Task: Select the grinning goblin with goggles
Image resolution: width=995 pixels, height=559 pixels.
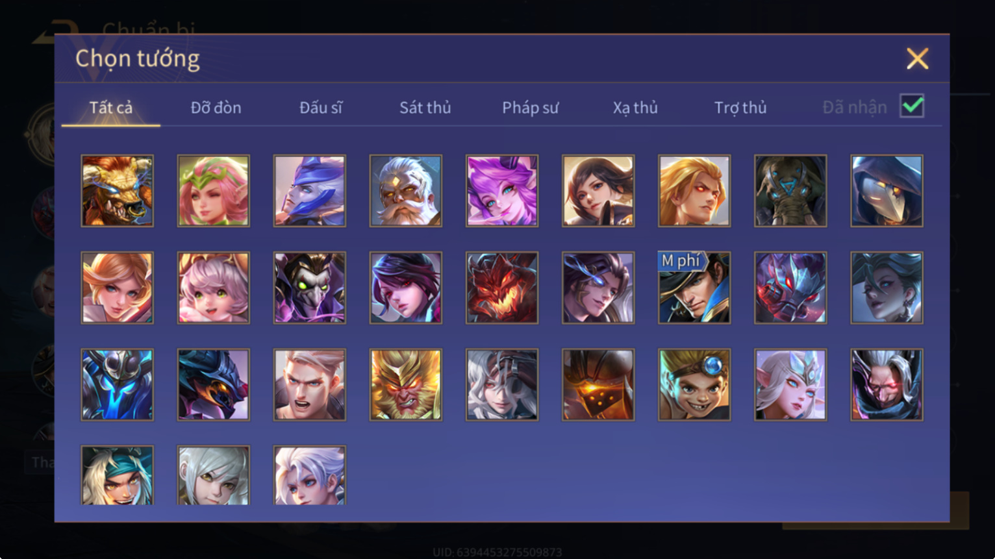Action: (694, 384)
